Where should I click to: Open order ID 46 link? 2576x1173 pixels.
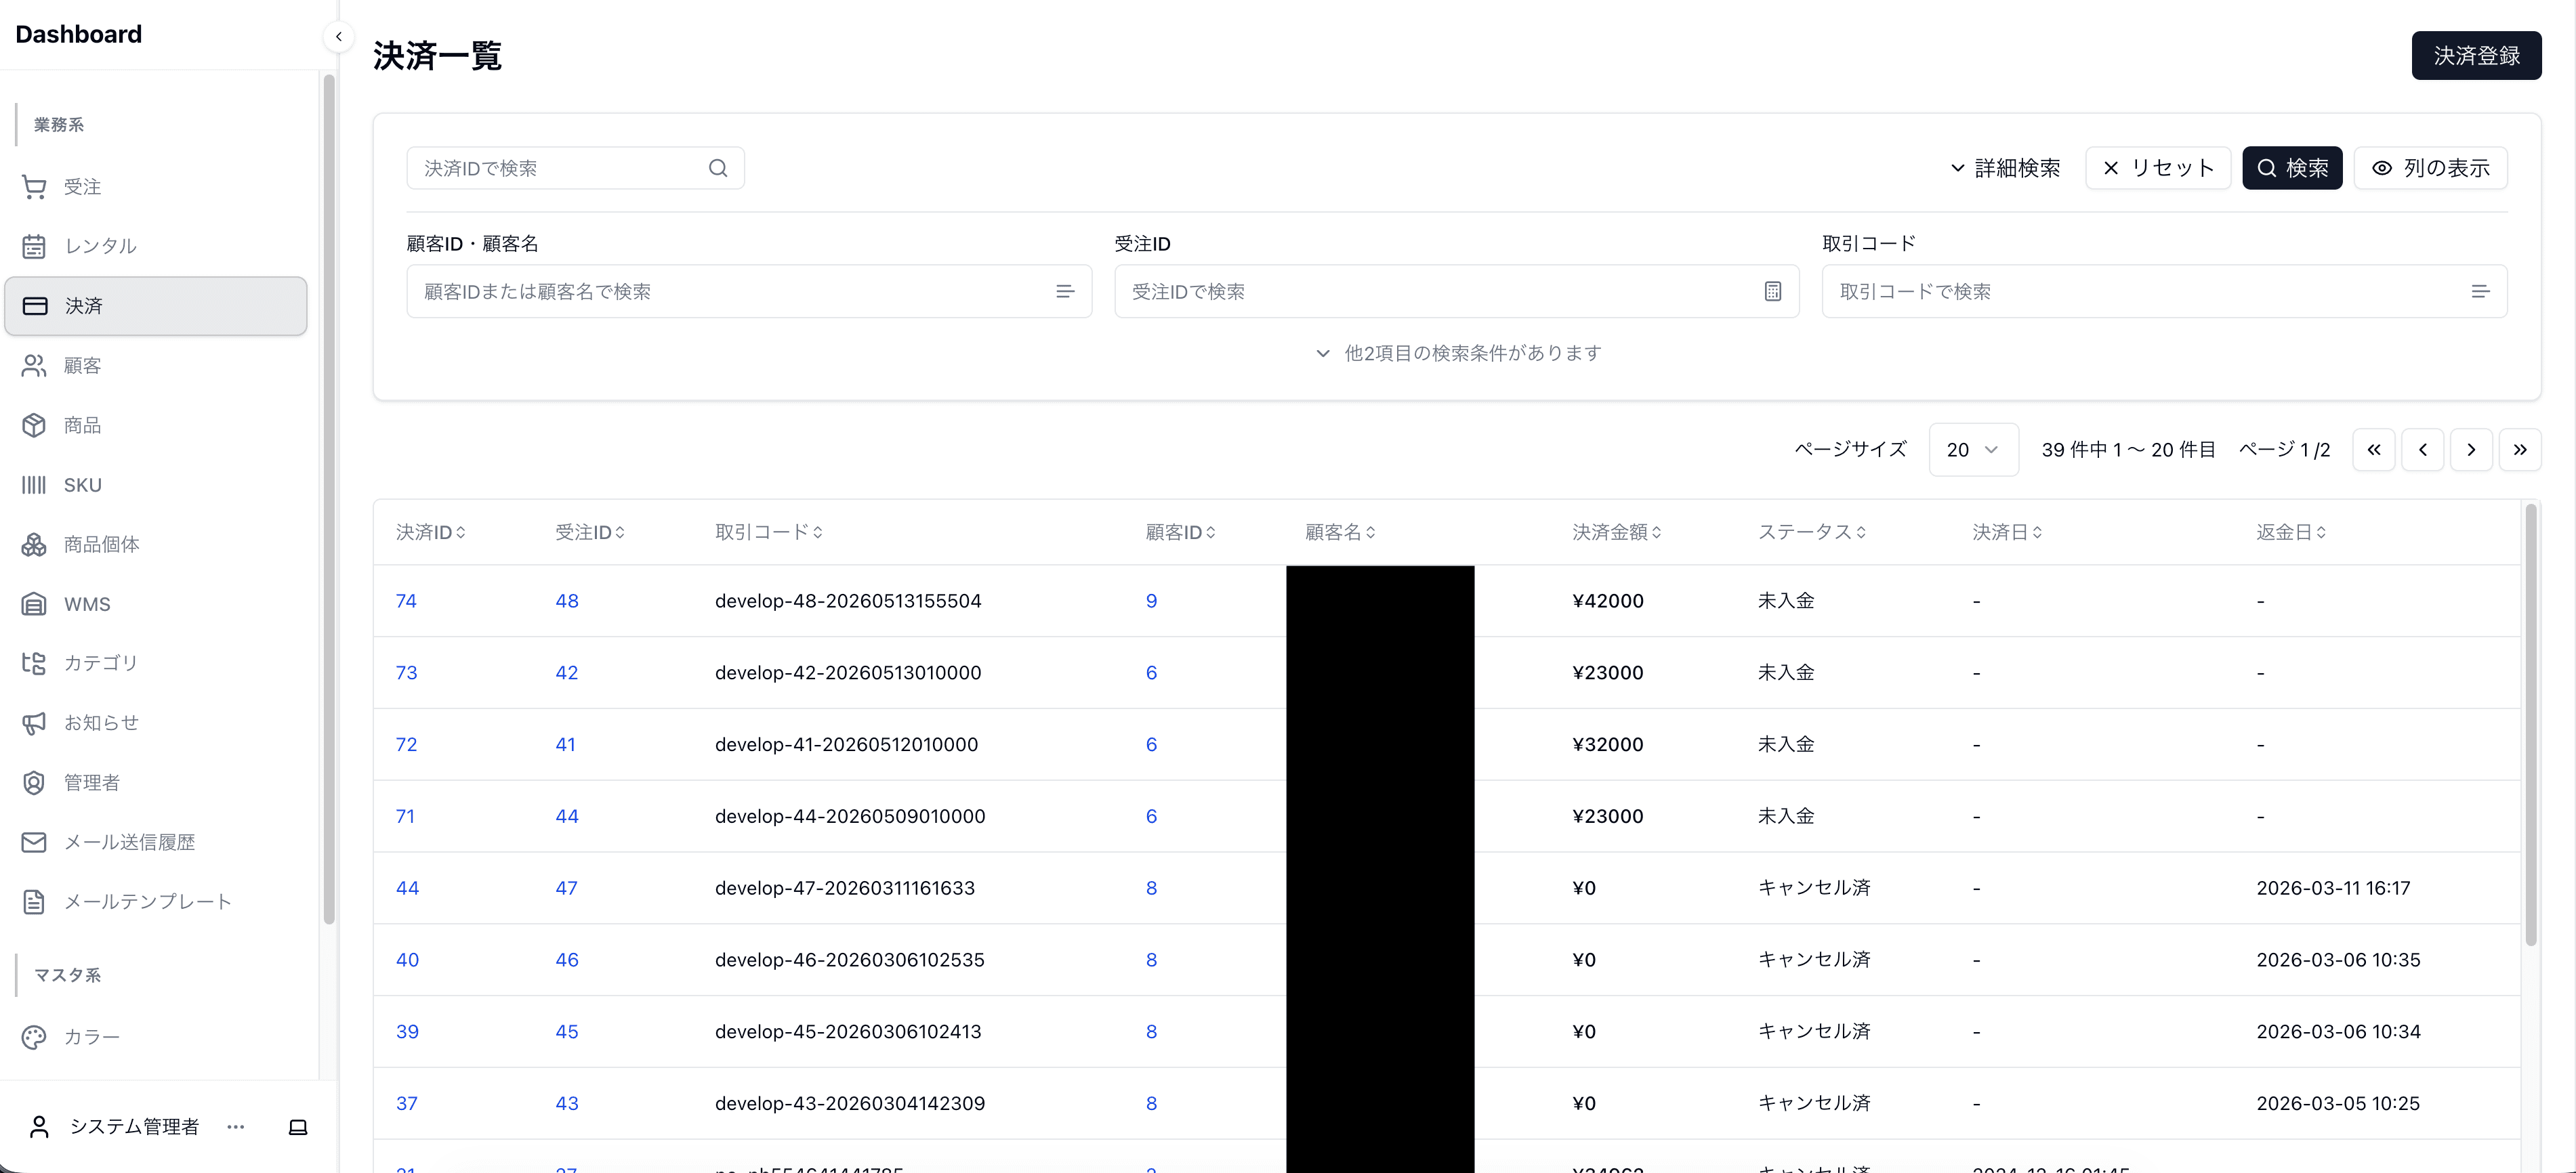pos(567,960)
